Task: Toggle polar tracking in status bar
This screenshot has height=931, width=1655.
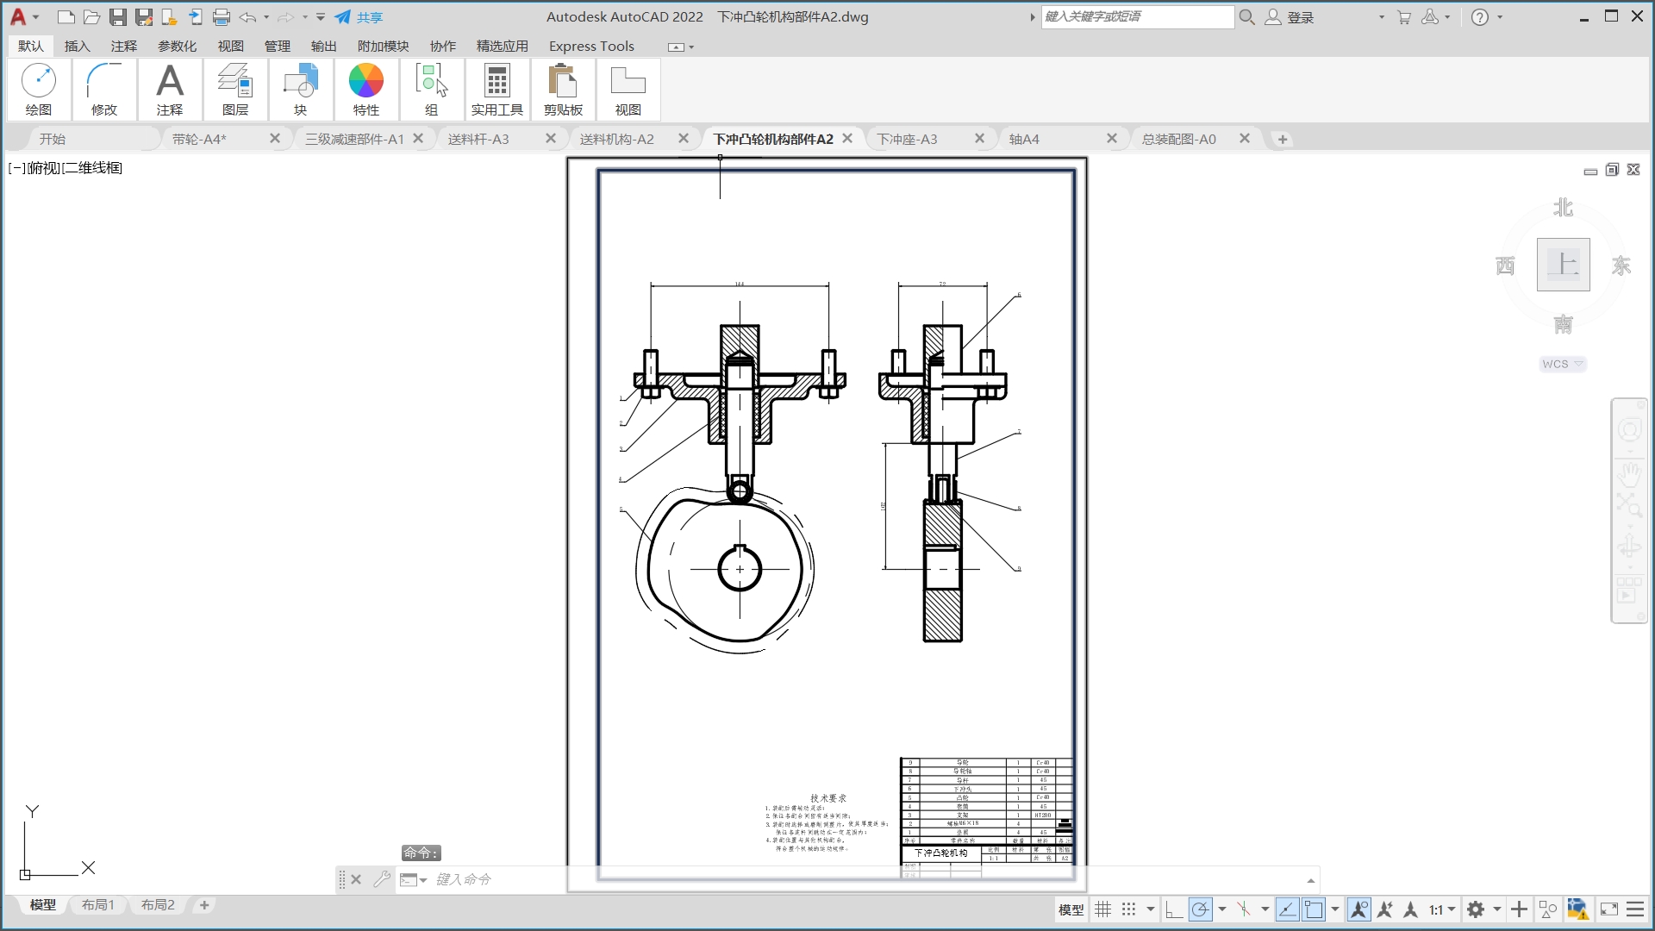Action: [x=1200, y=909]
